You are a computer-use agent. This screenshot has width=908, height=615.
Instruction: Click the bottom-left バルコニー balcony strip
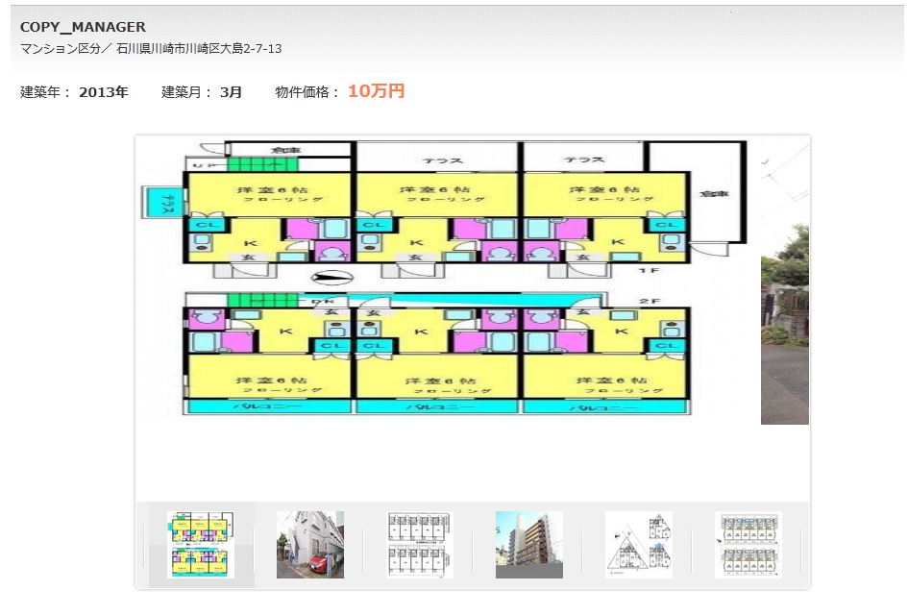269,407
